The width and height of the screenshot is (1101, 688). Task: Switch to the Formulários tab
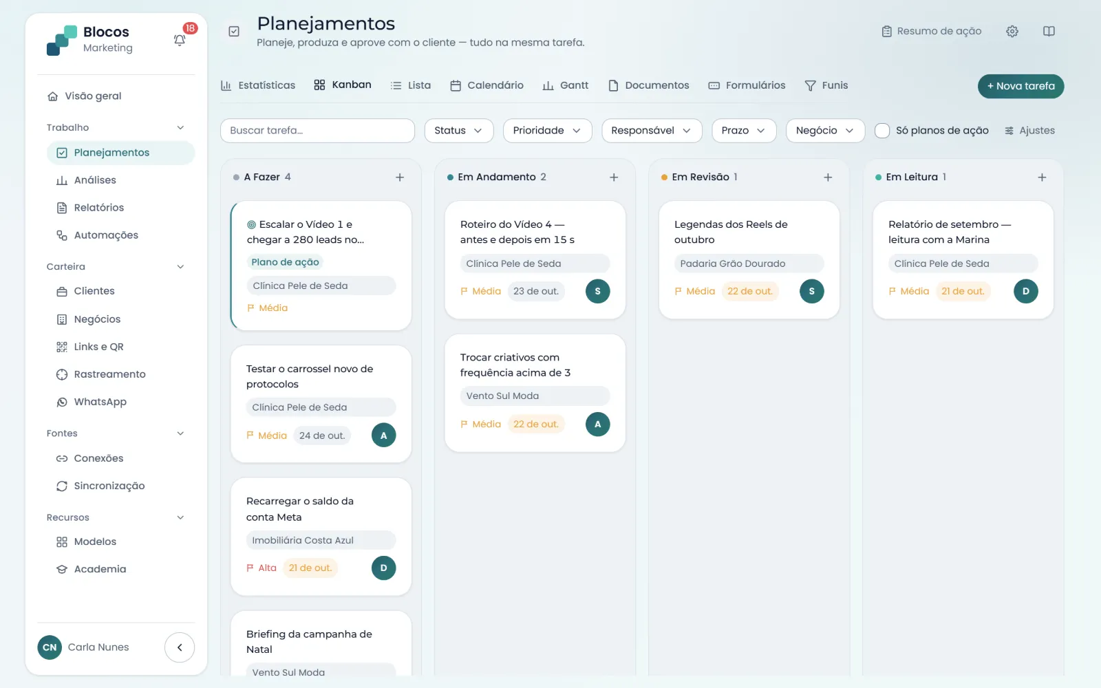747,85
